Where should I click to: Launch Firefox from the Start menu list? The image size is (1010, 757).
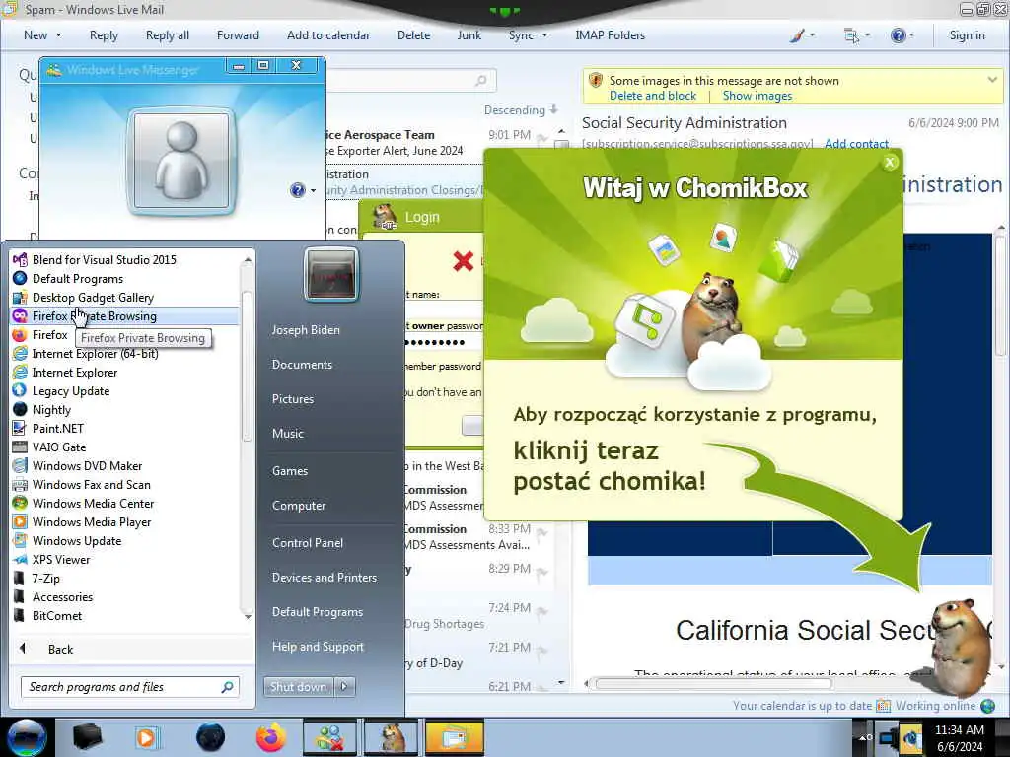click(49, 335)
